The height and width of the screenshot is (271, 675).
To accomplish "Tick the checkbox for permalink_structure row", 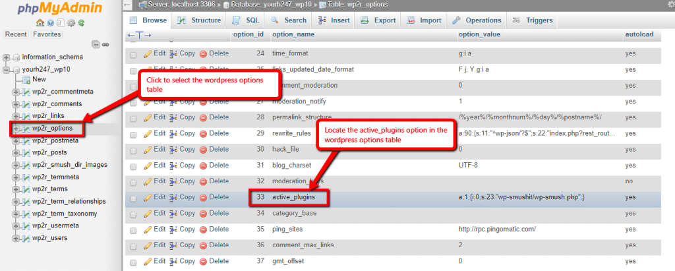I will coord(133,119).
